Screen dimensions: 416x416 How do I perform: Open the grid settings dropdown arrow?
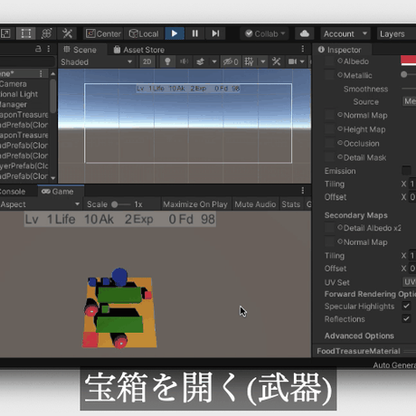click(x=263, y=62)
